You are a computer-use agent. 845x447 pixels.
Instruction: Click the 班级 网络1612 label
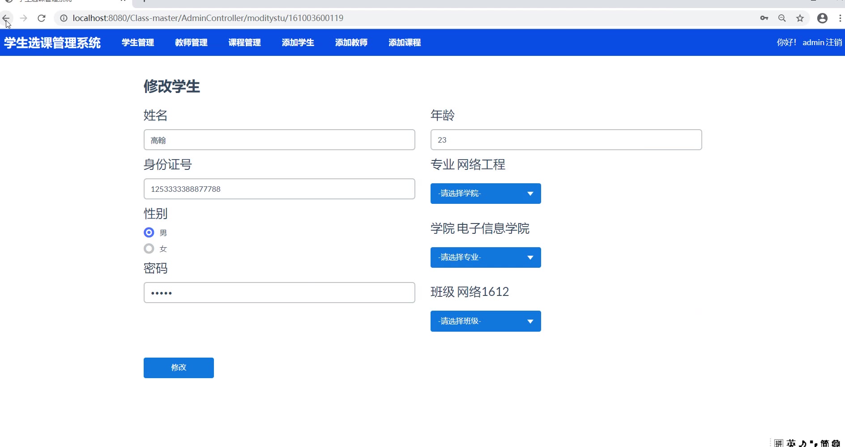click(469, 292)
